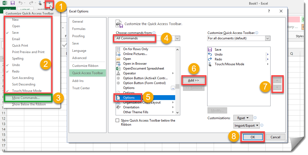Click the Redo arrow in Quick Access Toolbar
Image resolution: width=308 pixels, height=155 pixels.
click(x=31, y=3)
